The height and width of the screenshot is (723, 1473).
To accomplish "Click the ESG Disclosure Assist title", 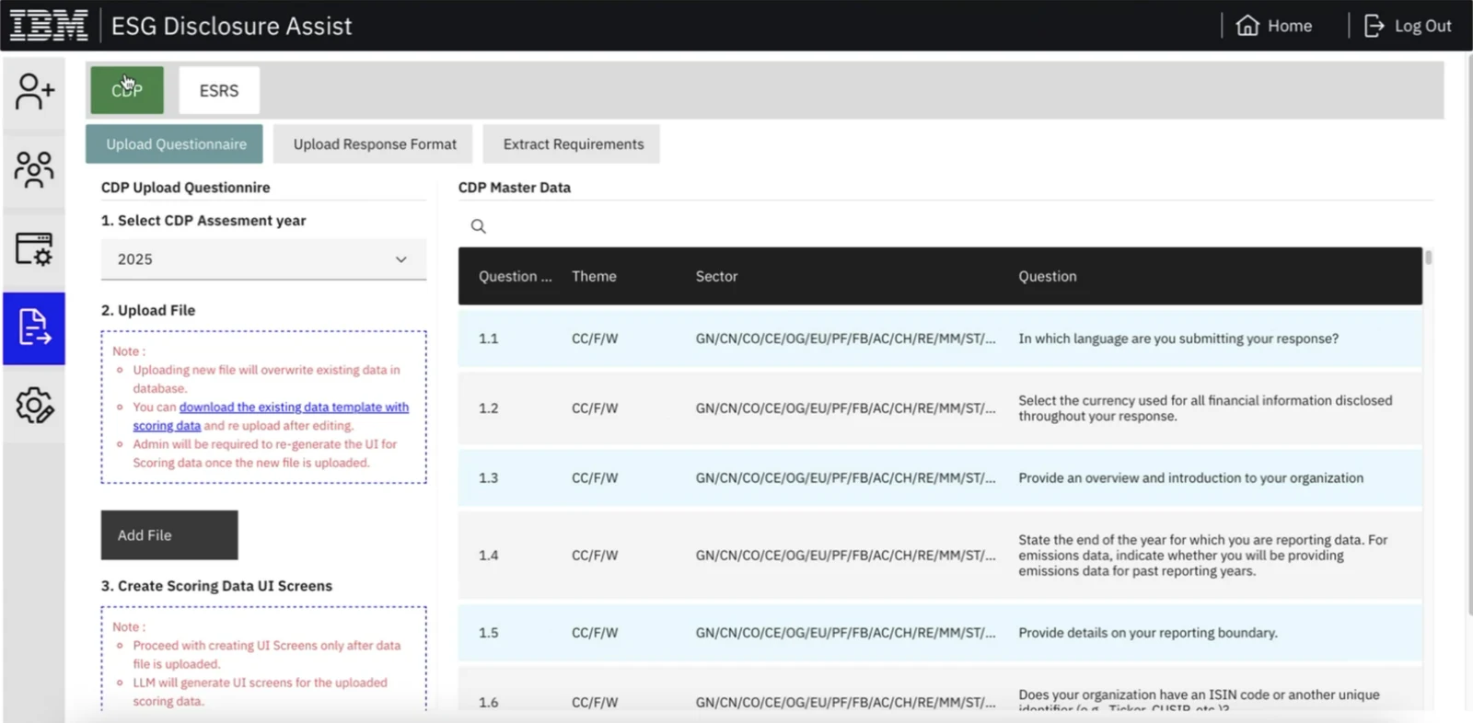I will tap(231, 26).
